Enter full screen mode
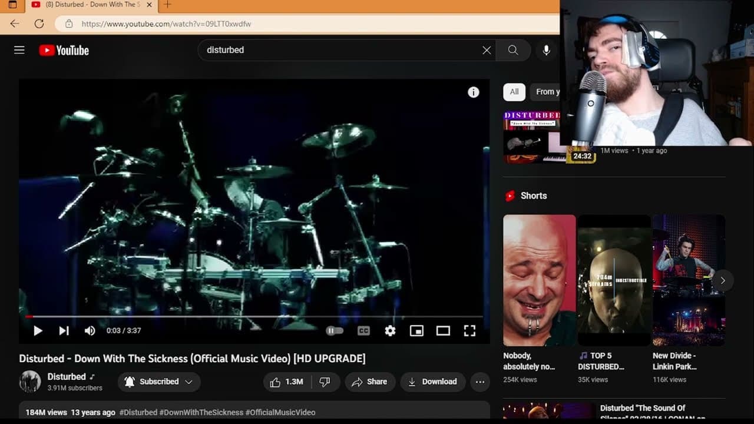754x424 pixels. click(469, 331)
